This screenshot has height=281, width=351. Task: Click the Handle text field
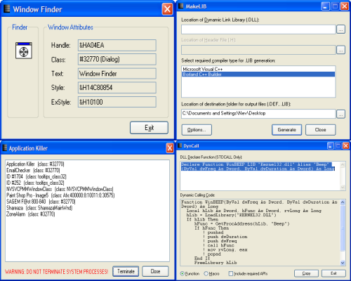(x=117, y=45)
